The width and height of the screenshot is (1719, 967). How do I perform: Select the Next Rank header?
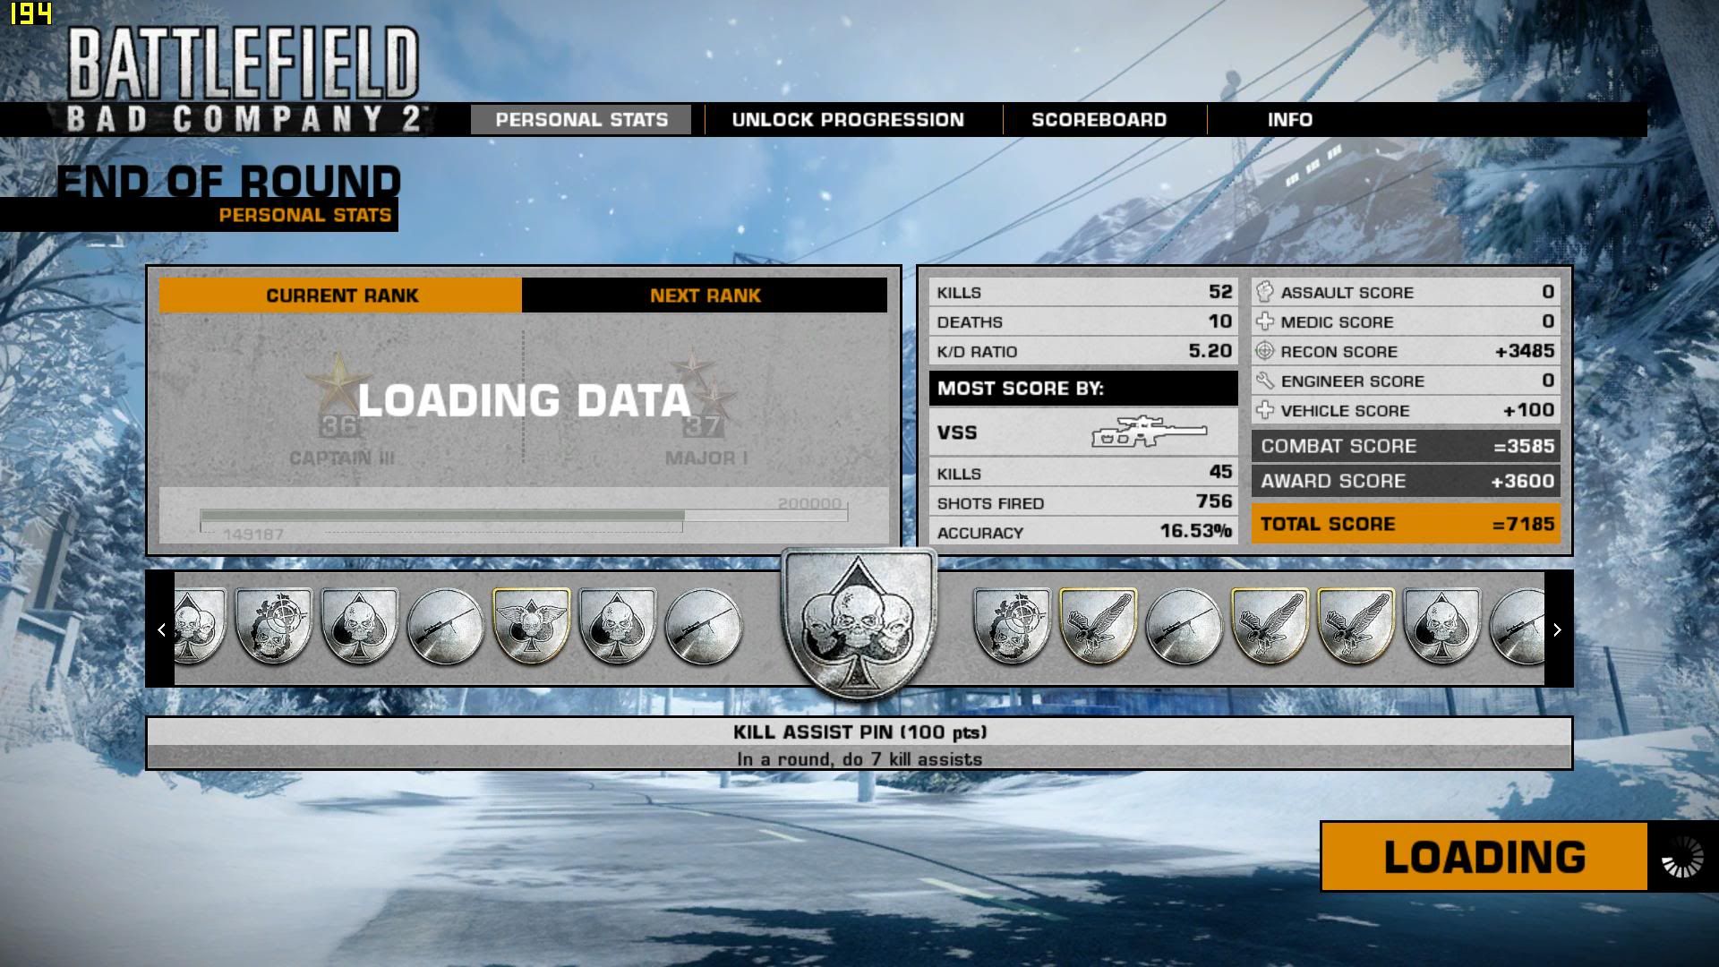[705, 295]
